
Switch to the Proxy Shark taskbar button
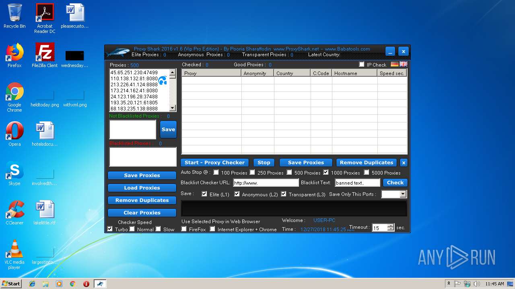[100, 284]
